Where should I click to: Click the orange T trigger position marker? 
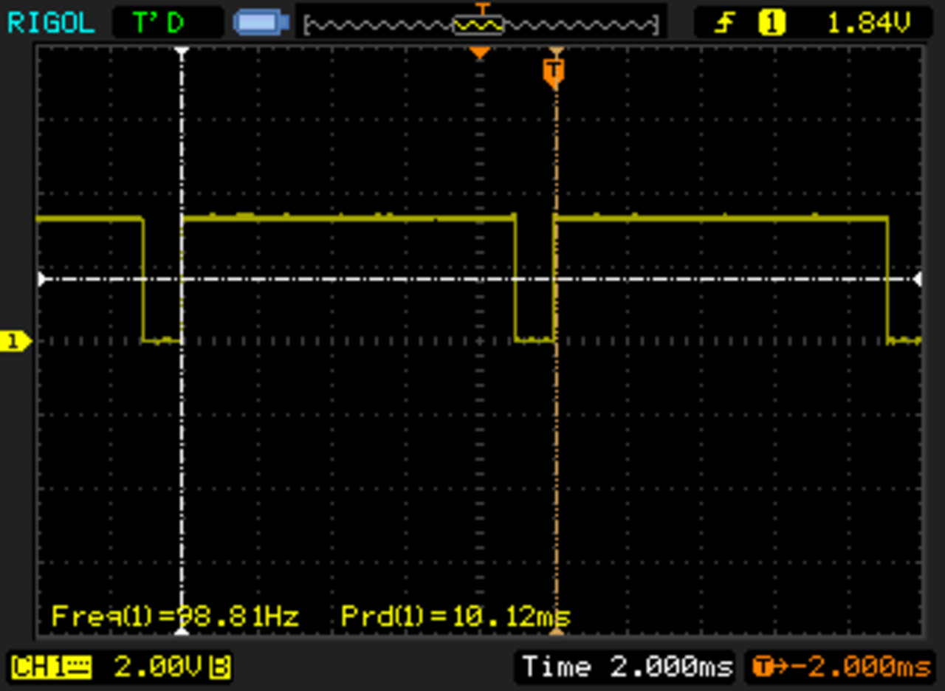[x=554, y=72]
